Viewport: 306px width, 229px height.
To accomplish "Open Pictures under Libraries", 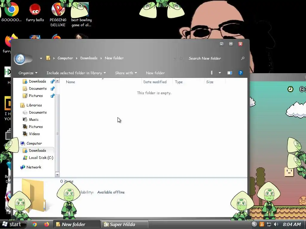I will point(36,127).
